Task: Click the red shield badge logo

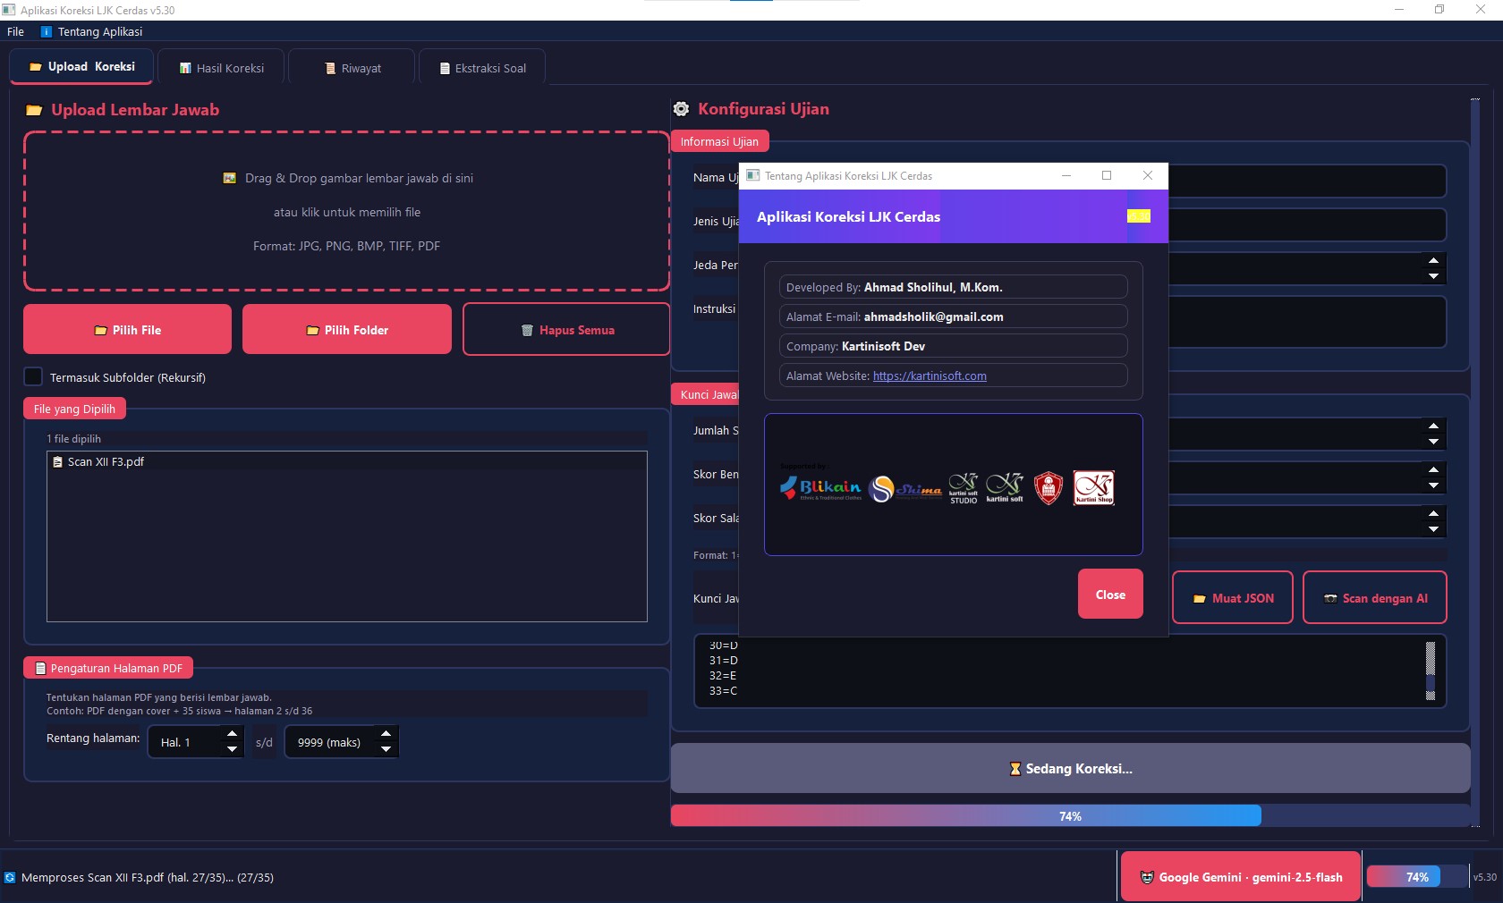Action: click(1048, 488)
